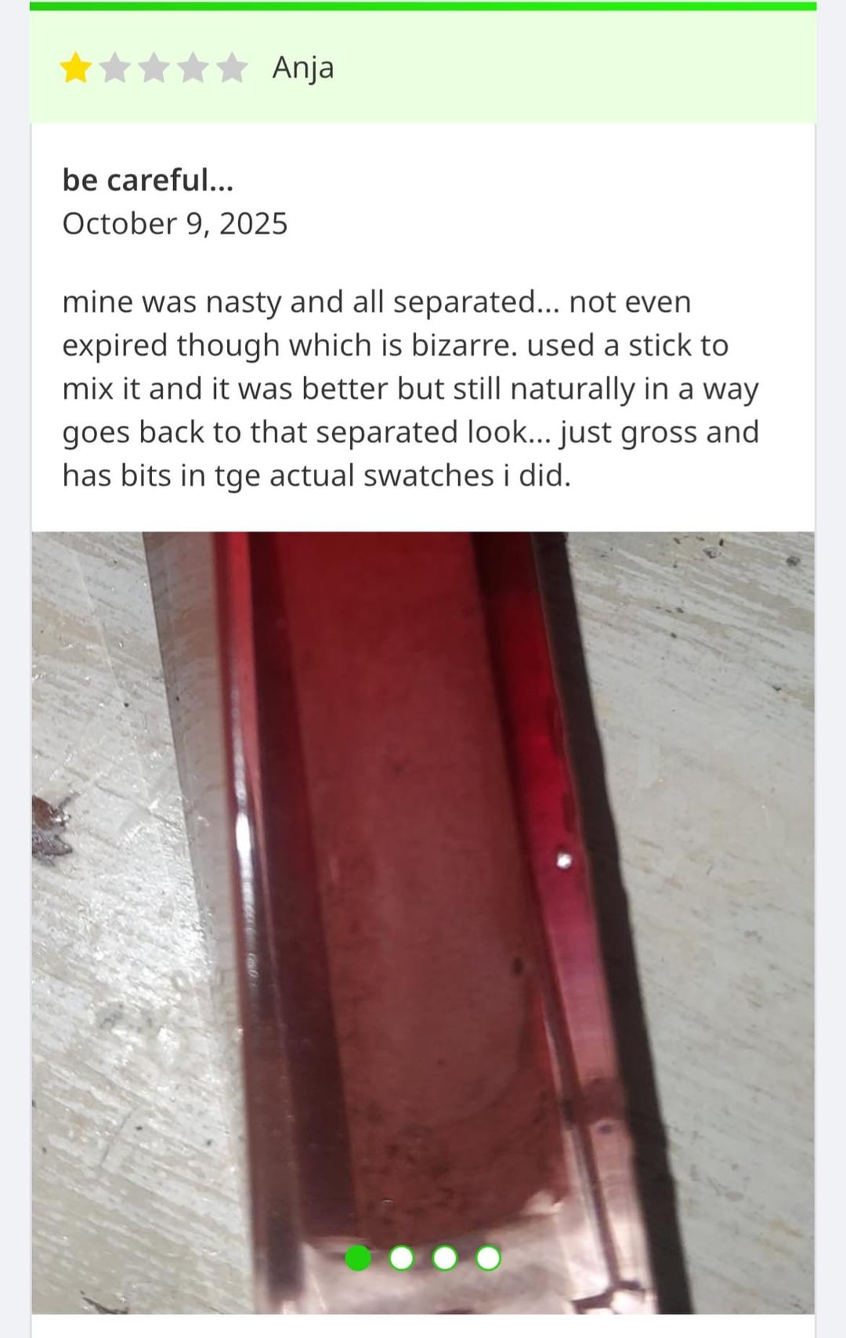846x1338 pixels.
Task: Switch to the third photo dot
Action: pos(445,1257)
